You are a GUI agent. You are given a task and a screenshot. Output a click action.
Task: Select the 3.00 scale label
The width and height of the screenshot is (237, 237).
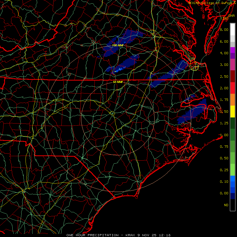pos(224,65)
